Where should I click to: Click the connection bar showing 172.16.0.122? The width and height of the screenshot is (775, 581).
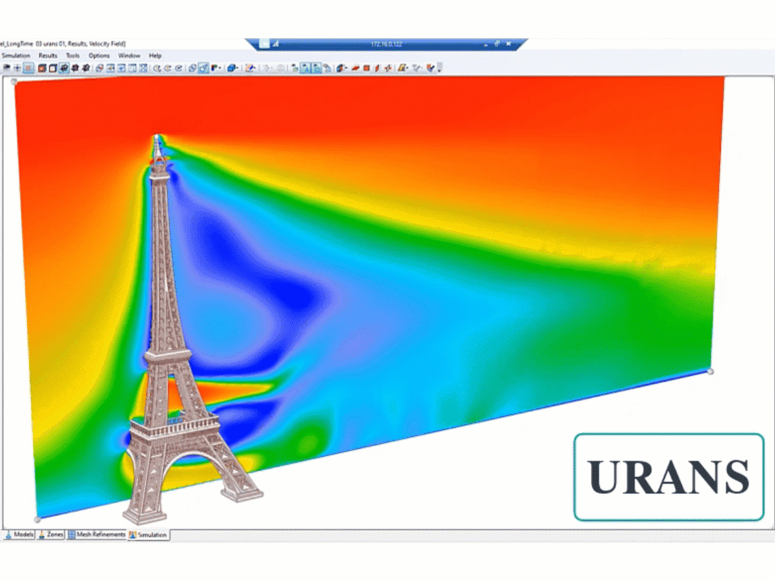click(x=387, y=44)
